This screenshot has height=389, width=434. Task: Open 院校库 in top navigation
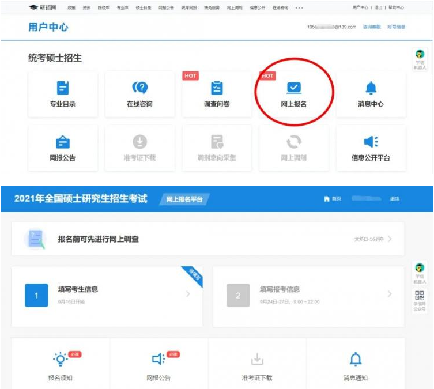(104, 7)
